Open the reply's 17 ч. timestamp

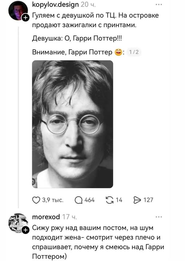(x=69, y=217)
